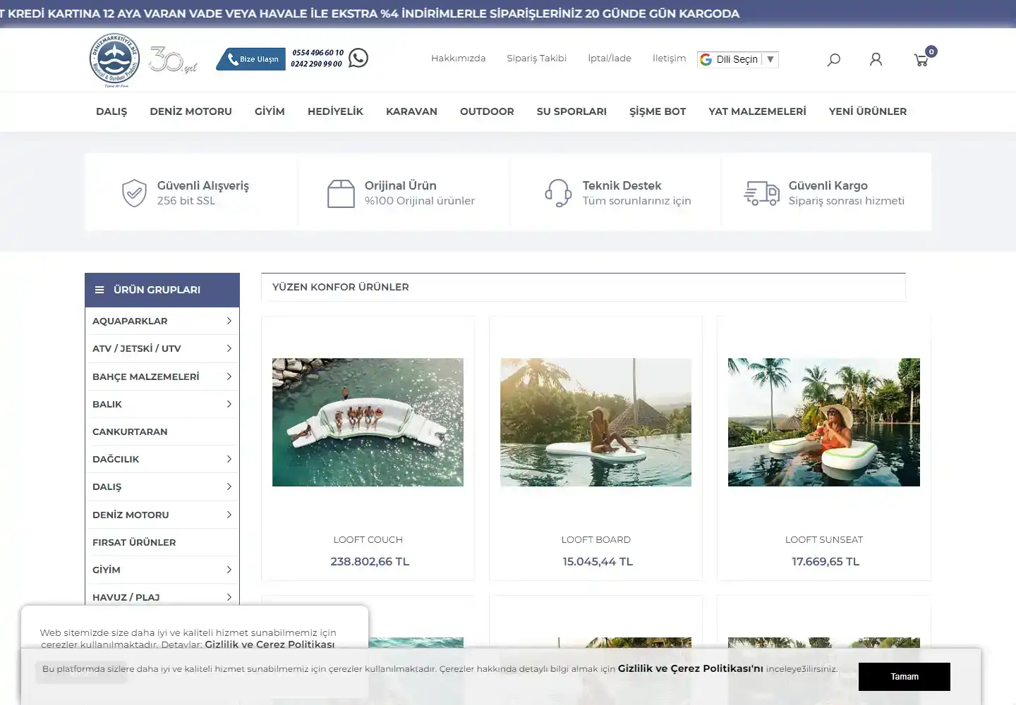Open the LOOFT COUCH product image

[x=368, y=422]
